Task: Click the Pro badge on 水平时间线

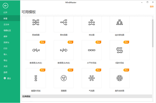Action: coord(98,42)
